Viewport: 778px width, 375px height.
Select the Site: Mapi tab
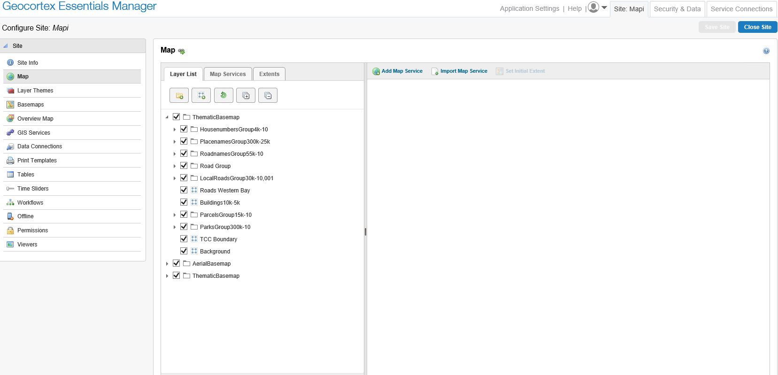coord(629,9)
